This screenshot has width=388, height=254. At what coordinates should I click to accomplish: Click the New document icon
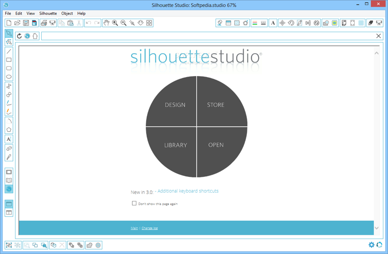tap(9, 23)
